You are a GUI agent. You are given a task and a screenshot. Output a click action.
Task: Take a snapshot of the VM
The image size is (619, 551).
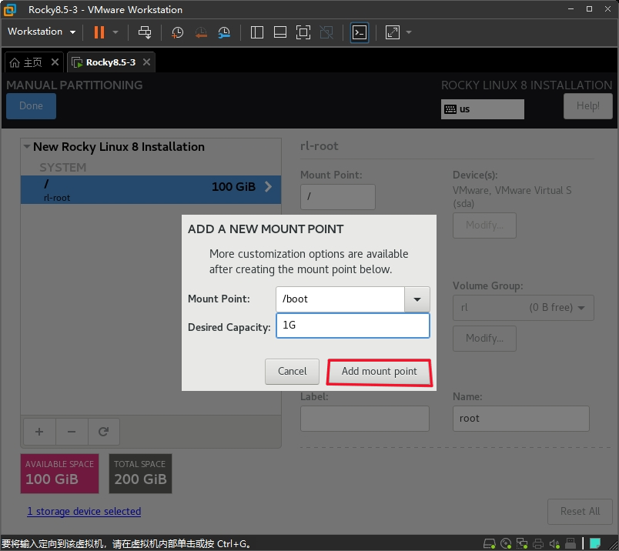177,32
